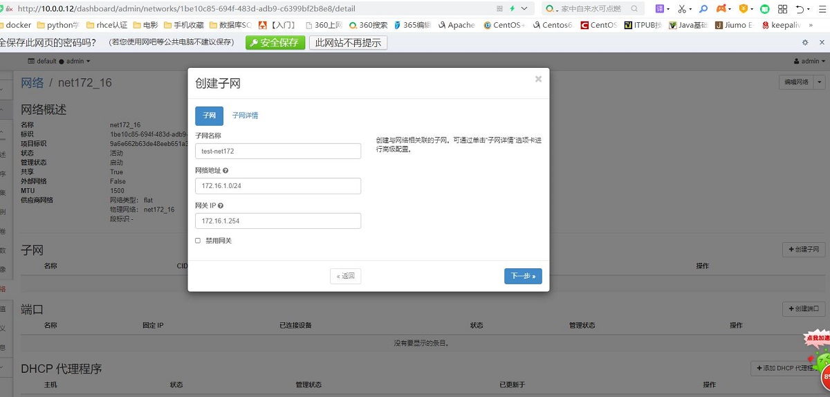The image size is (830, 397).
Task: Open the Apache bookmark
Action: click(456, 25)
